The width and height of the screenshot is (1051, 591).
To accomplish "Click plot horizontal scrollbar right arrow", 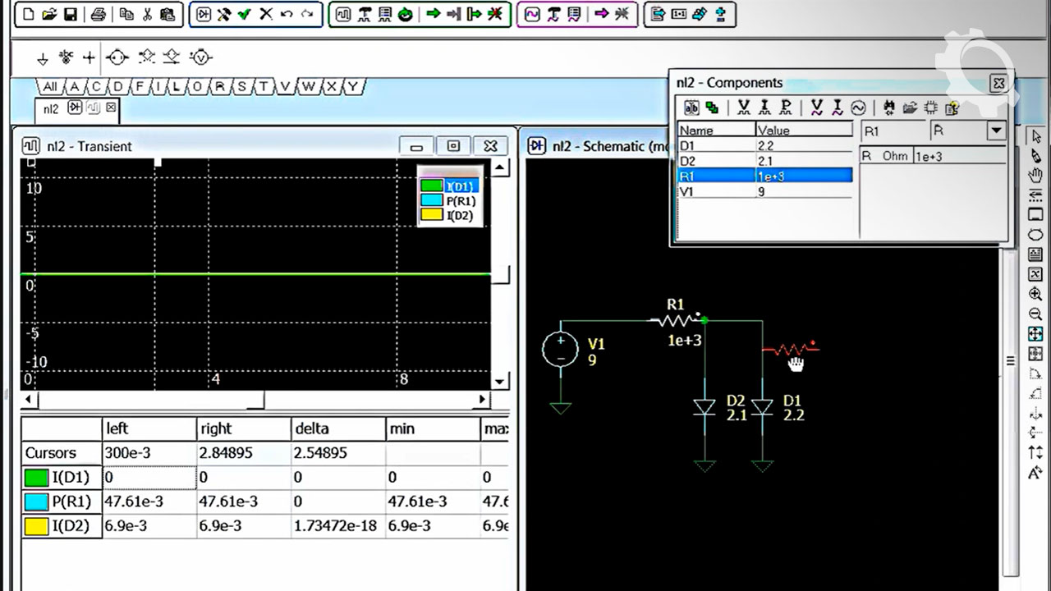I will [484, 400].
